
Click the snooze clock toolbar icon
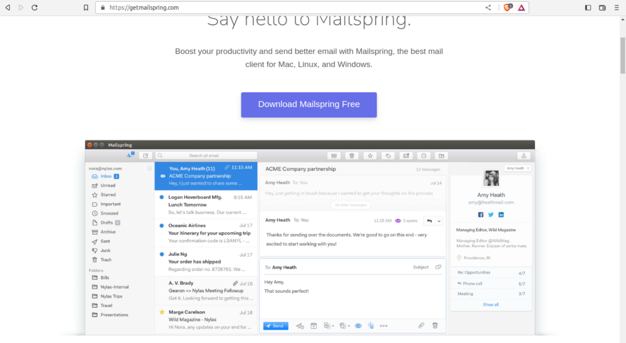pyautogui.click(x=424, y=156)
